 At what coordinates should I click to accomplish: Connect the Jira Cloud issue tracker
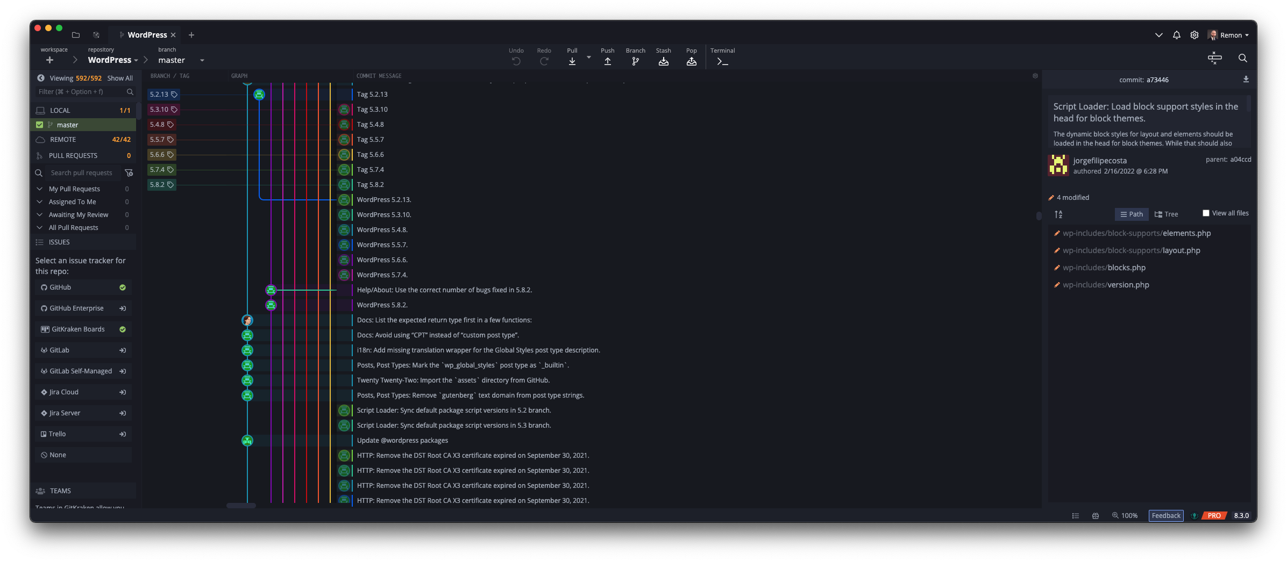tap(83, 392)
